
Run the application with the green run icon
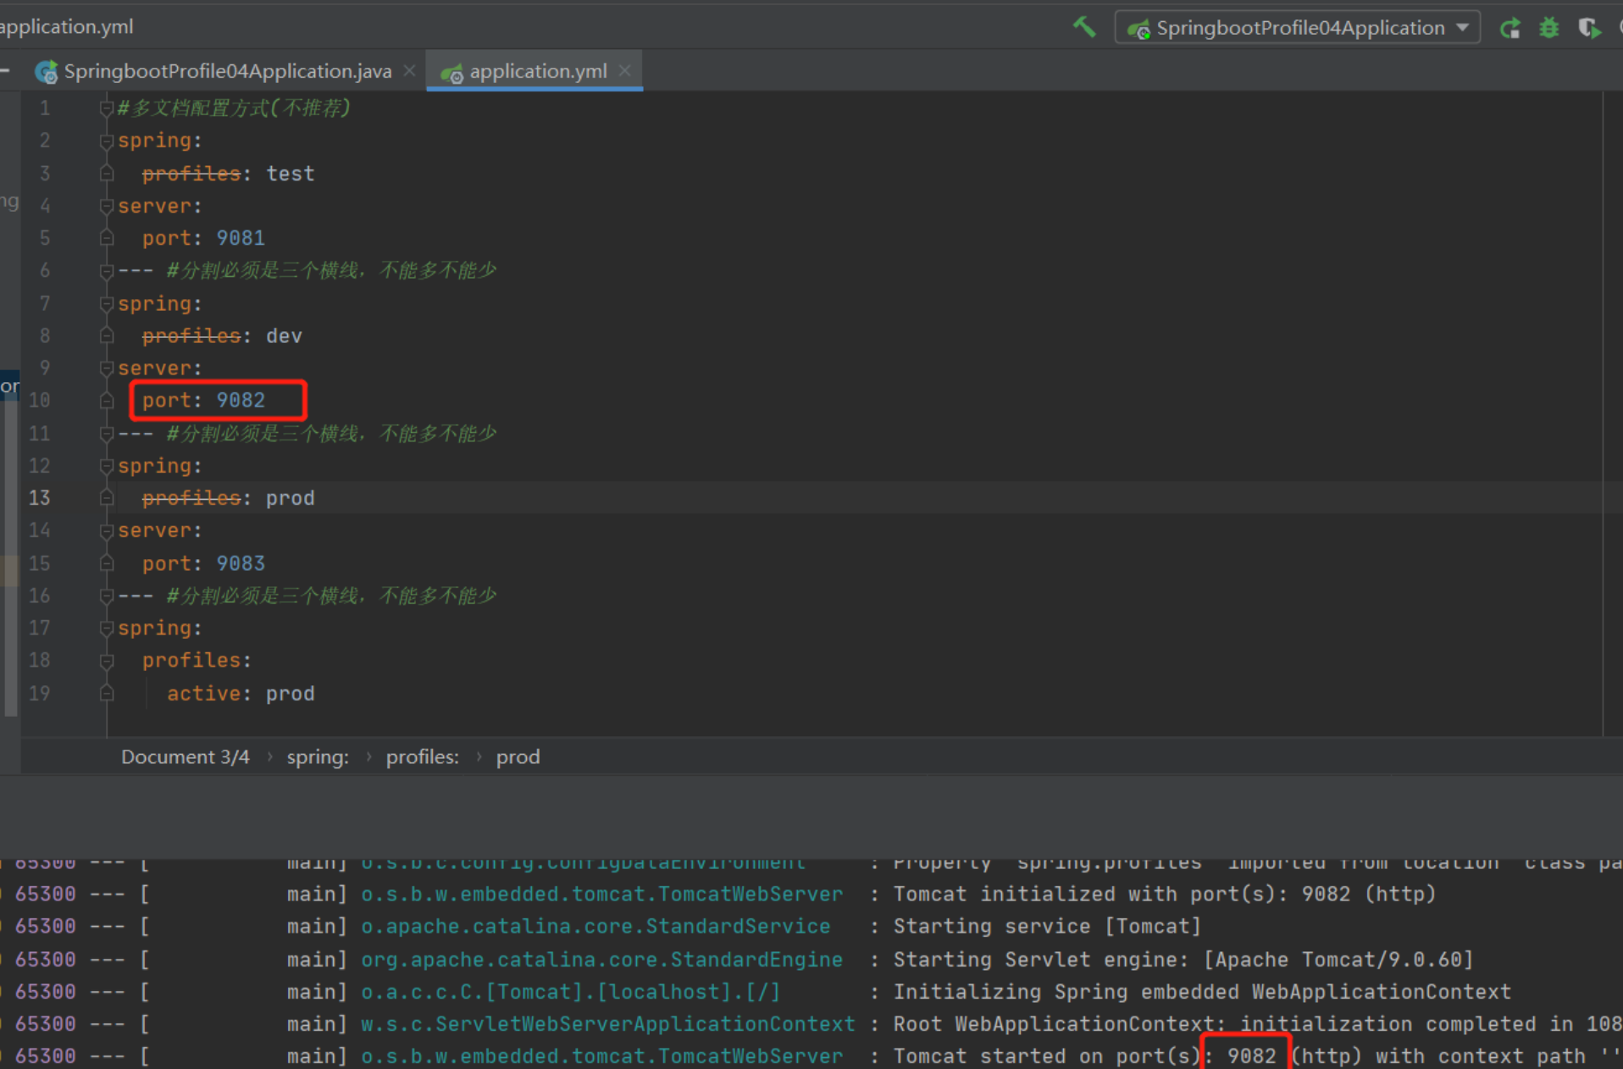(x=1509, y=28)
